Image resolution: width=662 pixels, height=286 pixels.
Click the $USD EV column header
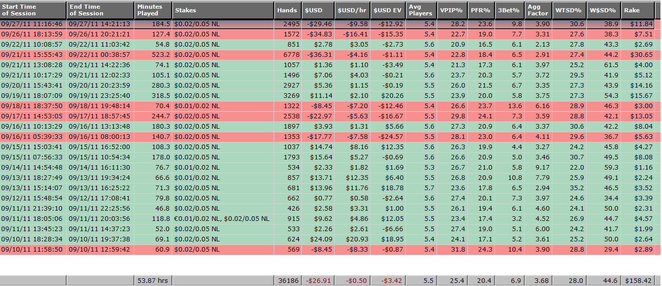(388, 10)
